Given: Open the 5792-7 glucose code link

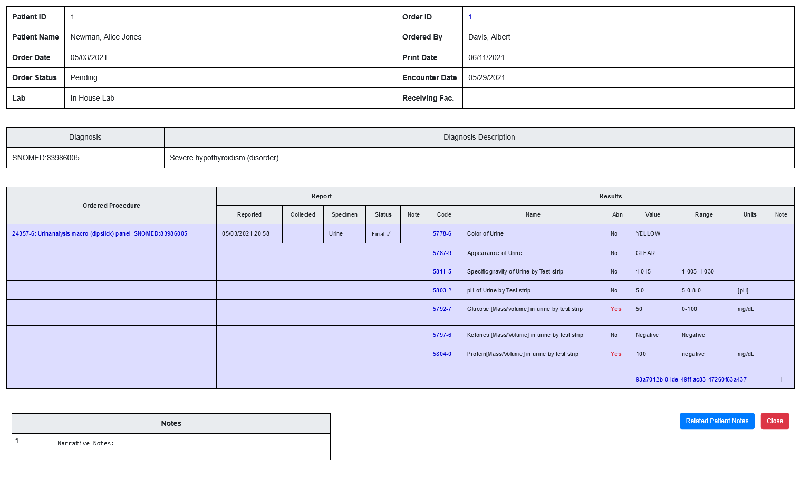Looking at the screenshot, I should pos(442,309).
